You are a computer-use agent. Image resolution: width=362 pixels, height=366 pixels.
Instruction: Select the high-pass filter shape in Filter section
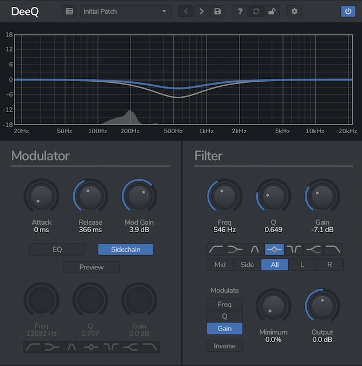[217, 249]
